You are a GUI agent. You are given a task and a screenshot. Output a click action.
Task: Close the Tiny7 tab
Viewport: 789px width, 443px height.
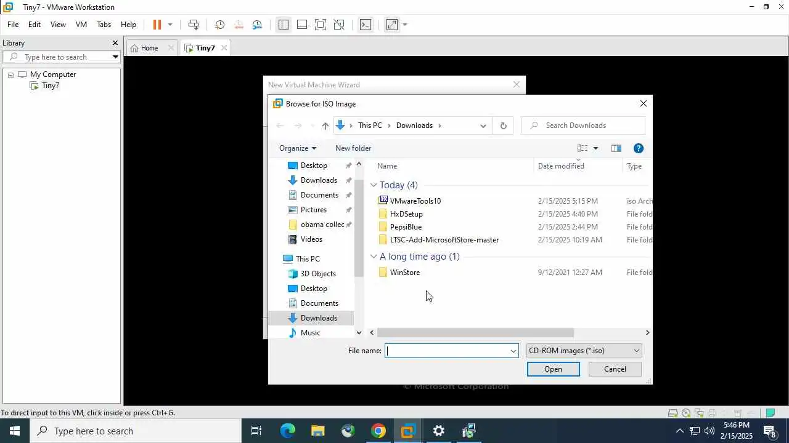[224, 48]
